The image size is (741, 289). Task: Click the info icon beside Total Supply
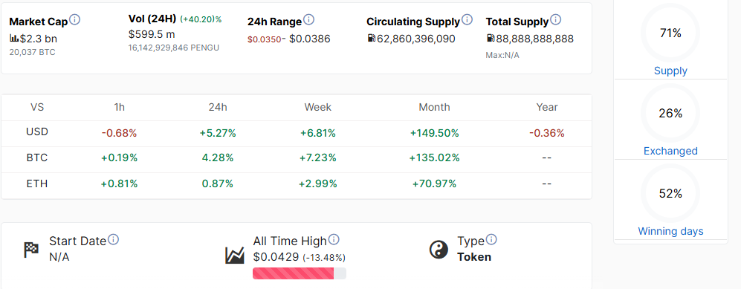click(556, 20)
